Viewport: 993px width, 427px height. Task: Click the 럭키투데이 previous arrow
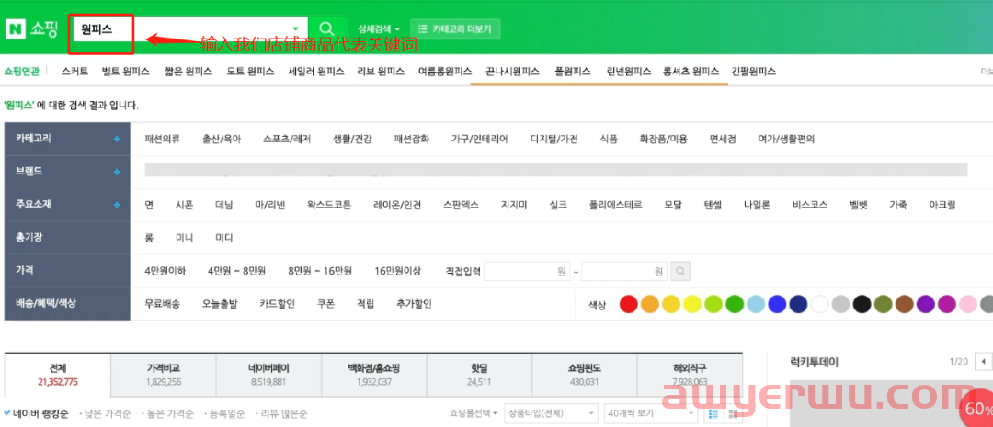click(x=984, y=362)
